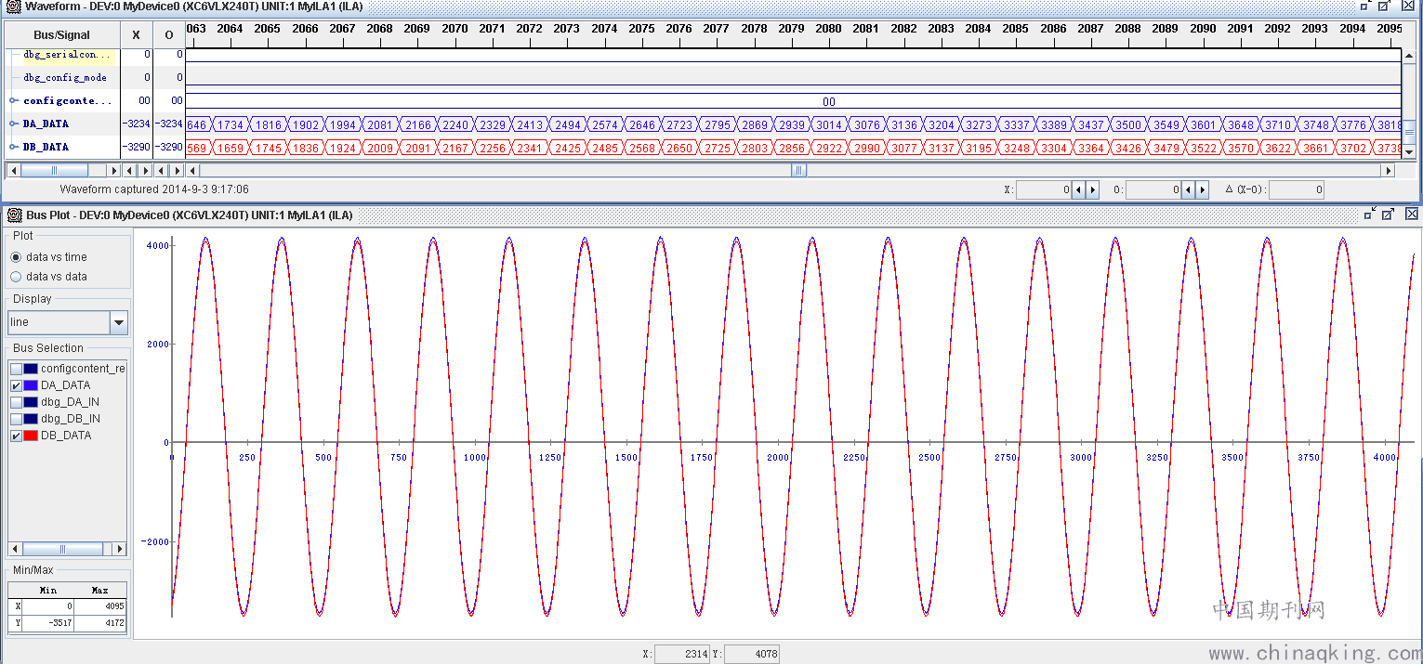The height and width of the screenshot is (664, 1423).
Task: Select the data vs time radio button
Action: tap(16, 257)
